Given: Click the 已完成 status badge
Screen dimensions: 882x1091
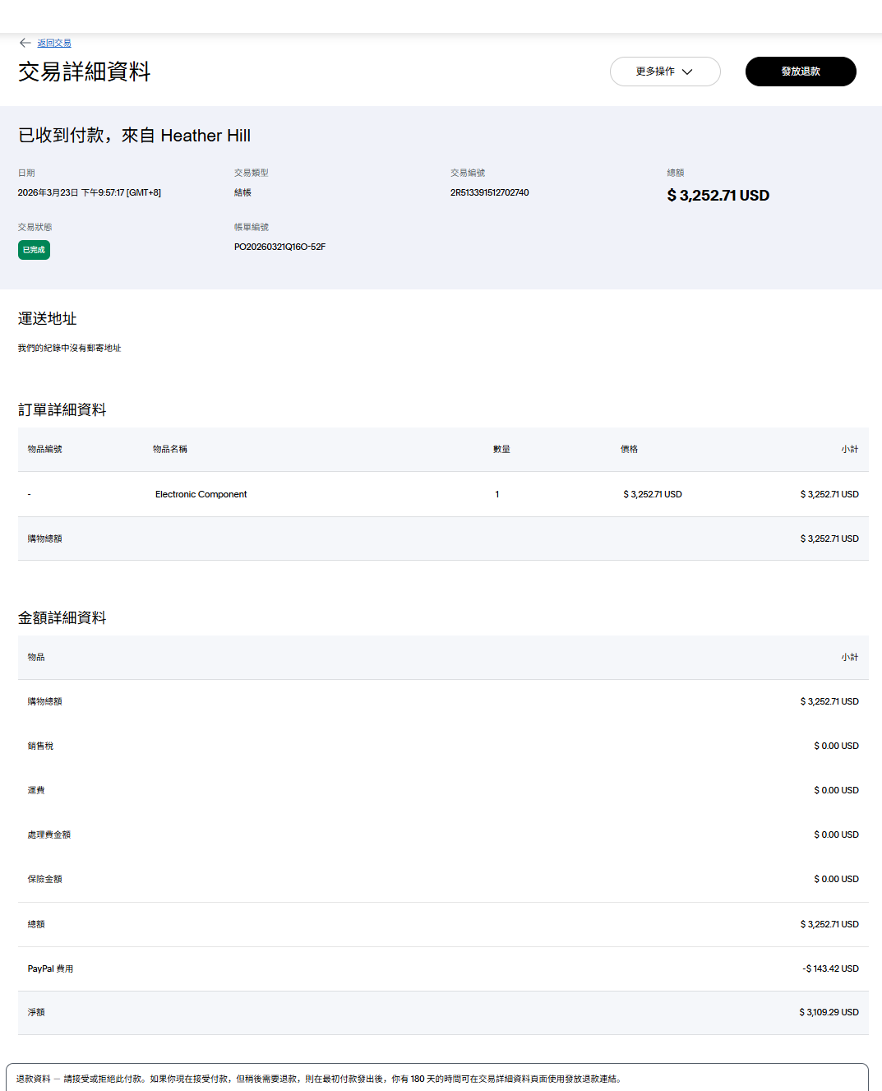Looking at the screenshot, I should (34, 250).
